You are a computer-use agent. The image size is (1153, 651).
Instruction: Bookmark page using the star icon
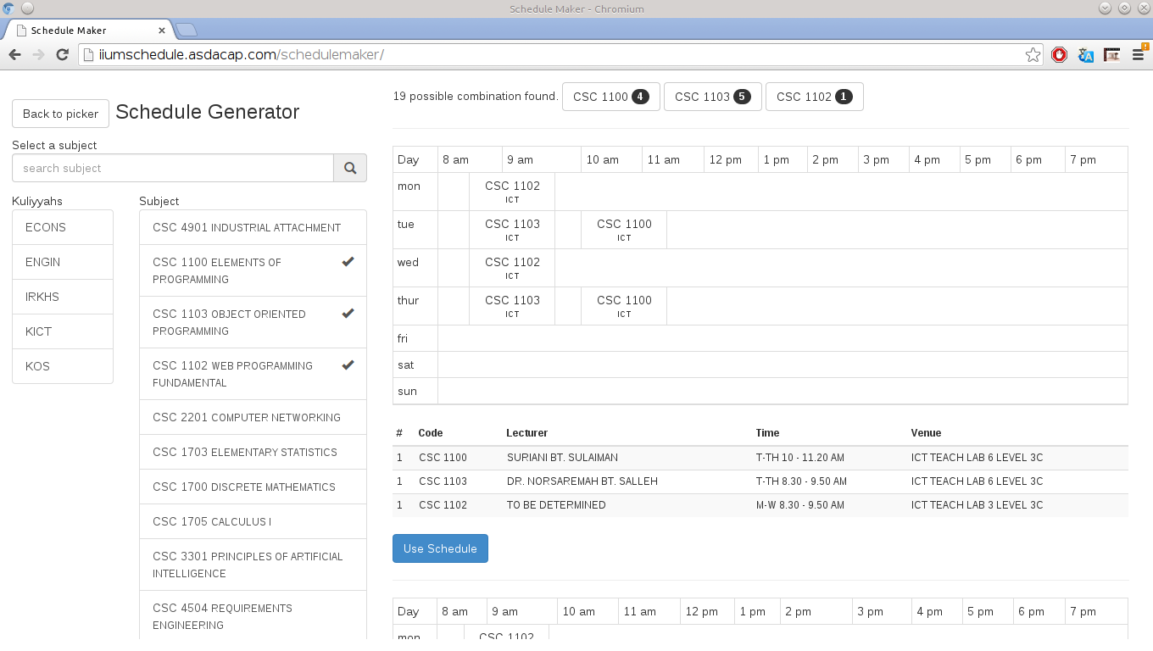pyautogui.click(x=1033, y=55)
